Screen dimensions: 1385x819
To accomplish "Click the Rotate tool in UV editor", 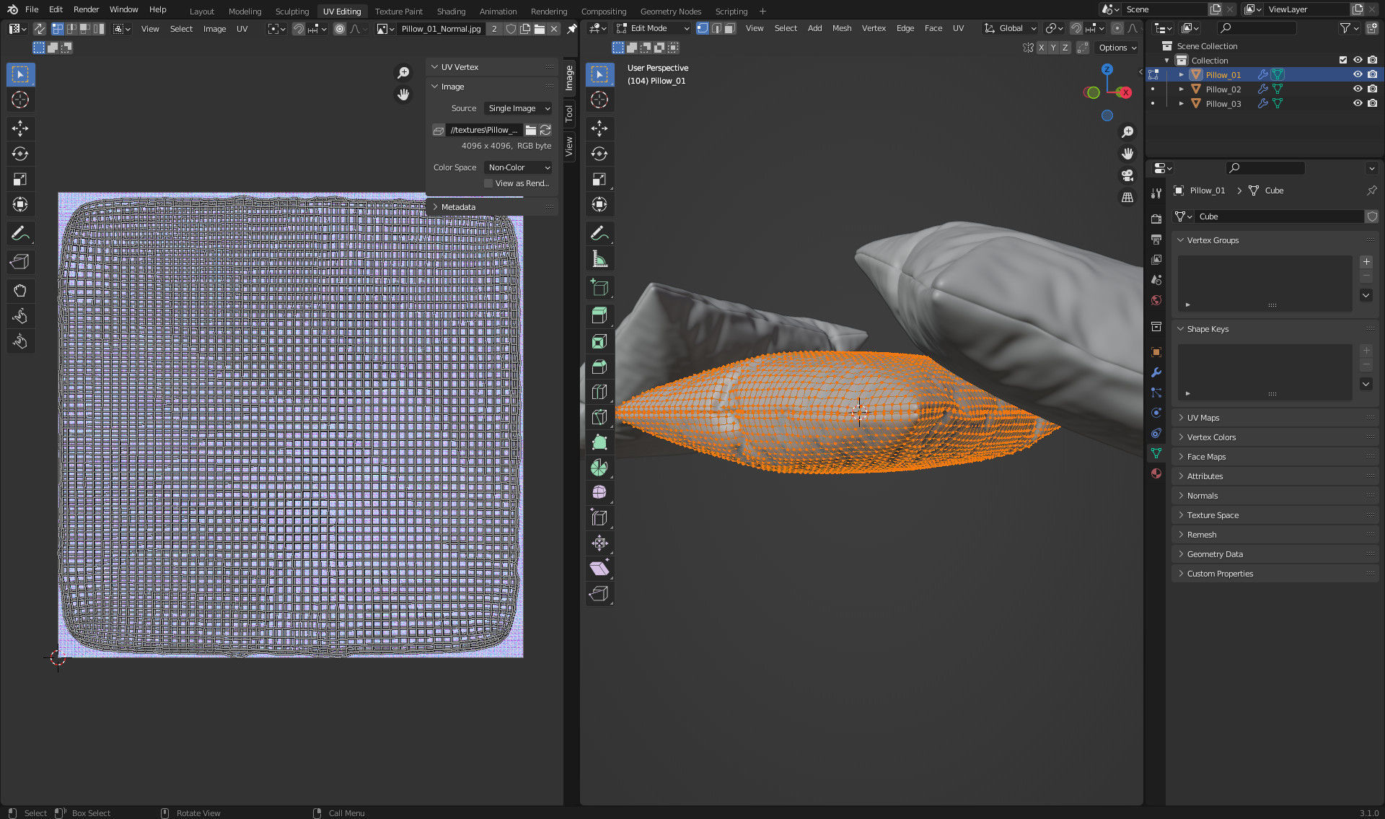I will 20,154.
